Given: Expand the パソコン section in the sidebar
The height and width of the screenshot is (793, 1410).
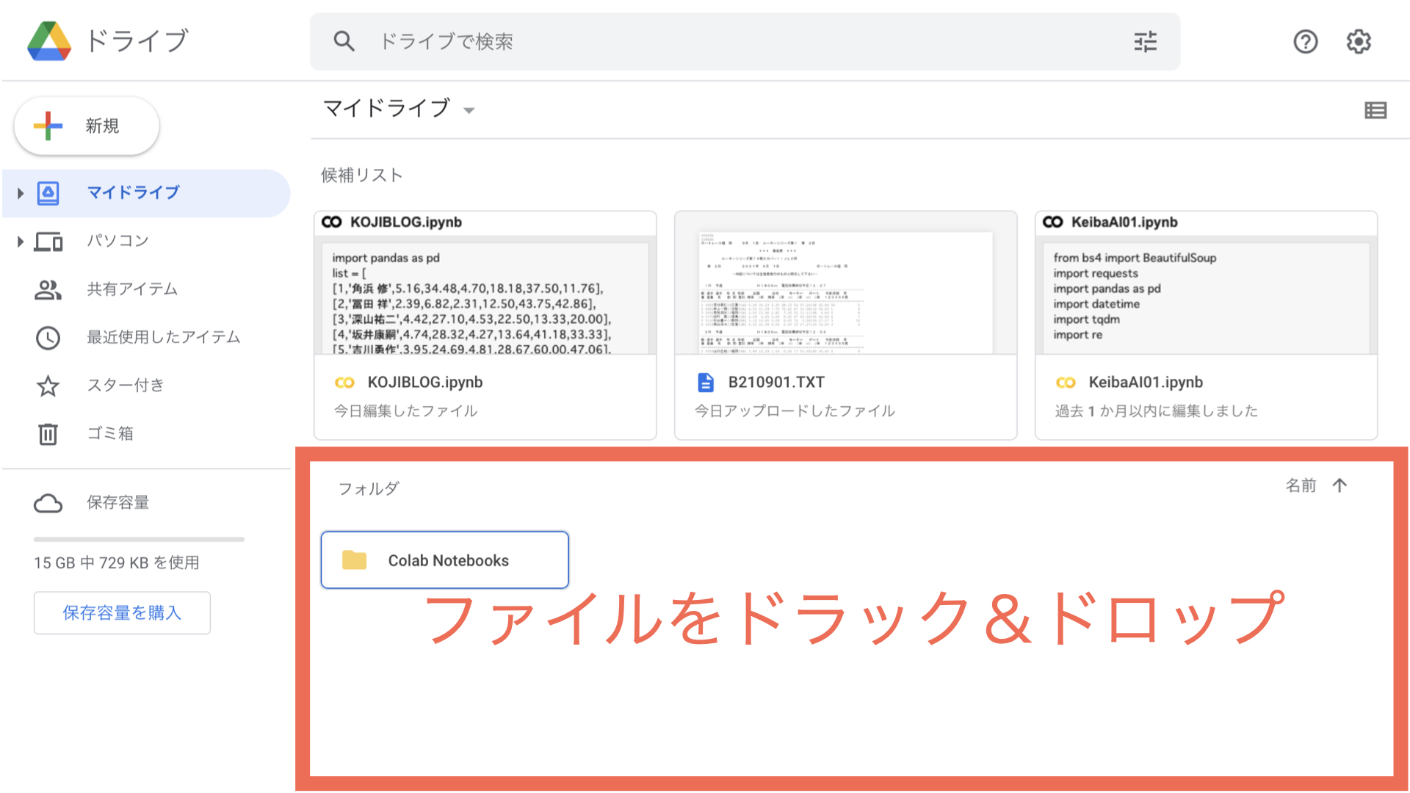Looking at the screenshot, I should [18, 240].
